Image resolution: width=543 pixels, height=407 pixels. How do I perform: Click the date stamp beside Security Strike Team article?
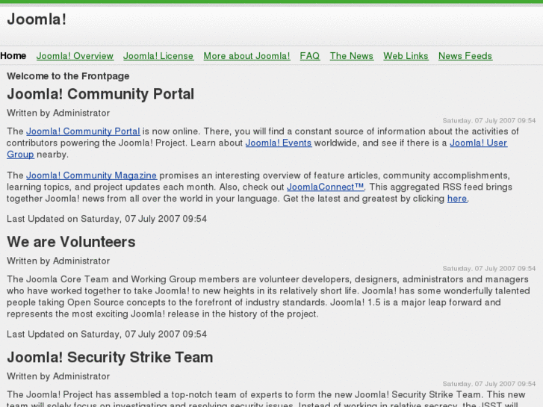point(489,384)
